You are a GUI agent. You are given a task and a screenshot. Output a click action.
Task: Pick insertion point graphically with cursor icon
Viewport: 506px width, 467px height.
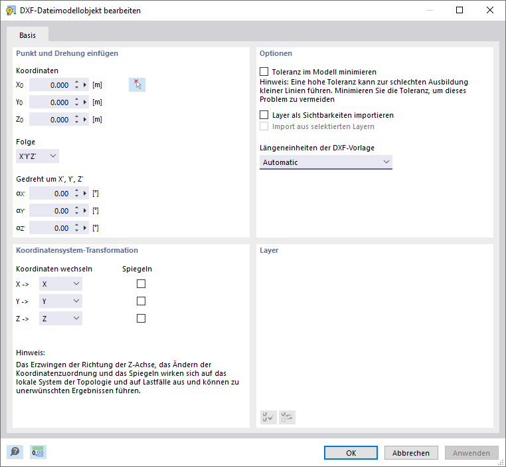137,84
